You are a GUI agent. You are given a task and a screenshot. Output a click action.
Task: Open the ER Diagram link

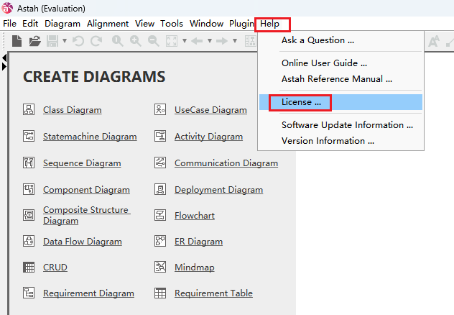198,241
